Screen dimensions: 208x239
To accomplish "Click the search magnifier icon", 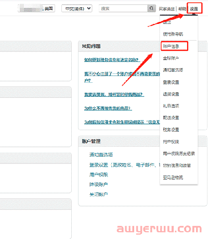I will pyautogui.click(x=151, y=8).
